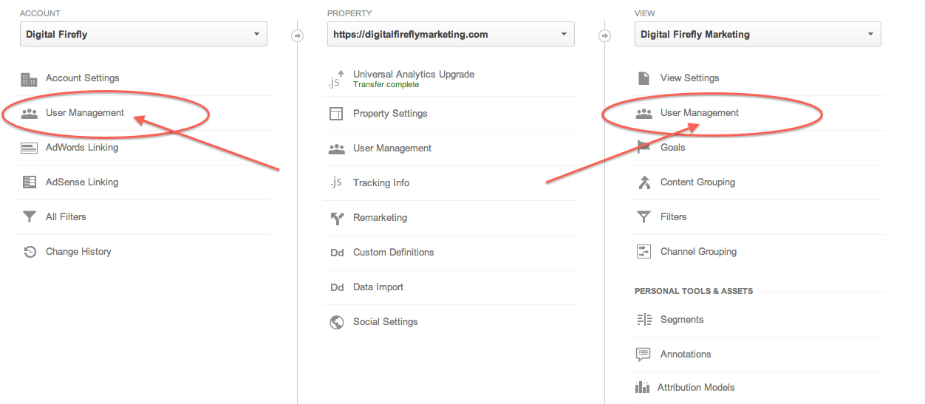The height and width of the screenshot is (404, 925).
Task: Click the Universal Analytics Upgrade .js icon
Action: tap(336, 79)
